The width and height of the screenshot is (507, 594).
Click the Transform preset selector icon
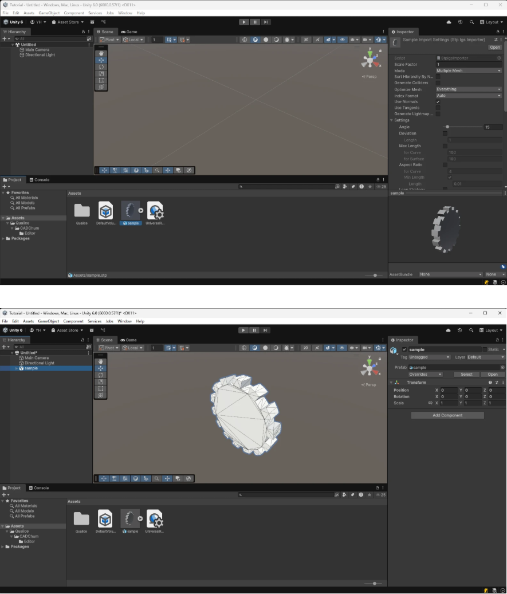pyautogui.click(x=496, y=383)
